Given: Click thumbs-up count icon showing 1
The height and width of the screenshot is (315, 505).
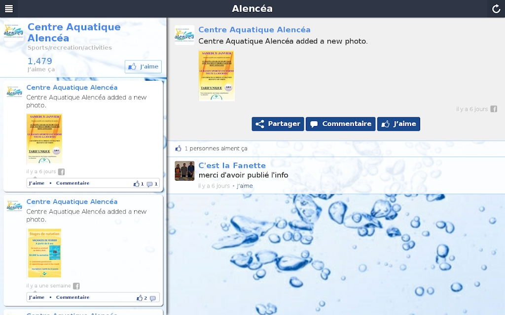Looking at the screenshot, I should [x=139, y=184].
